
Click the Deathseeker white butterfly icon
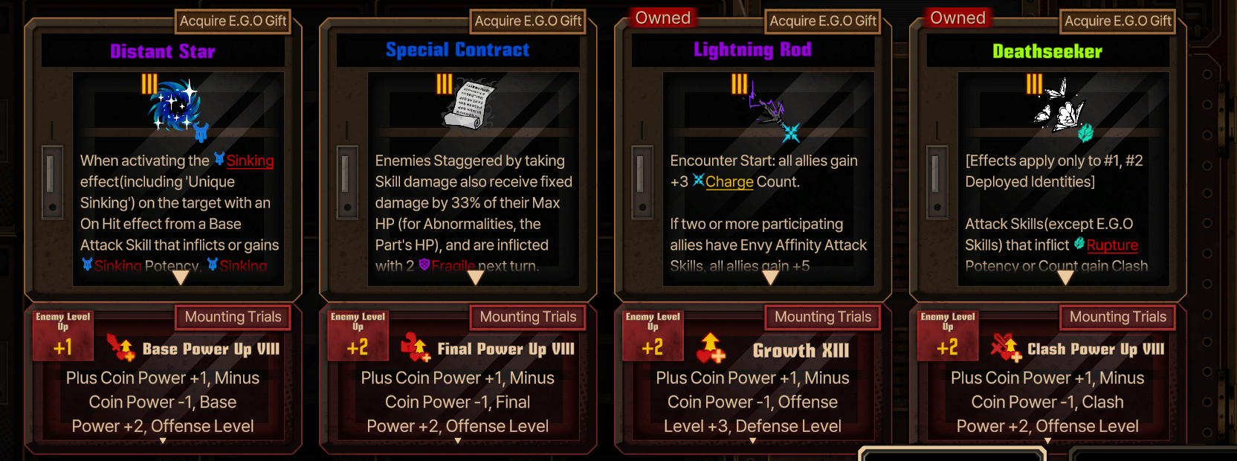(1060, 107)
